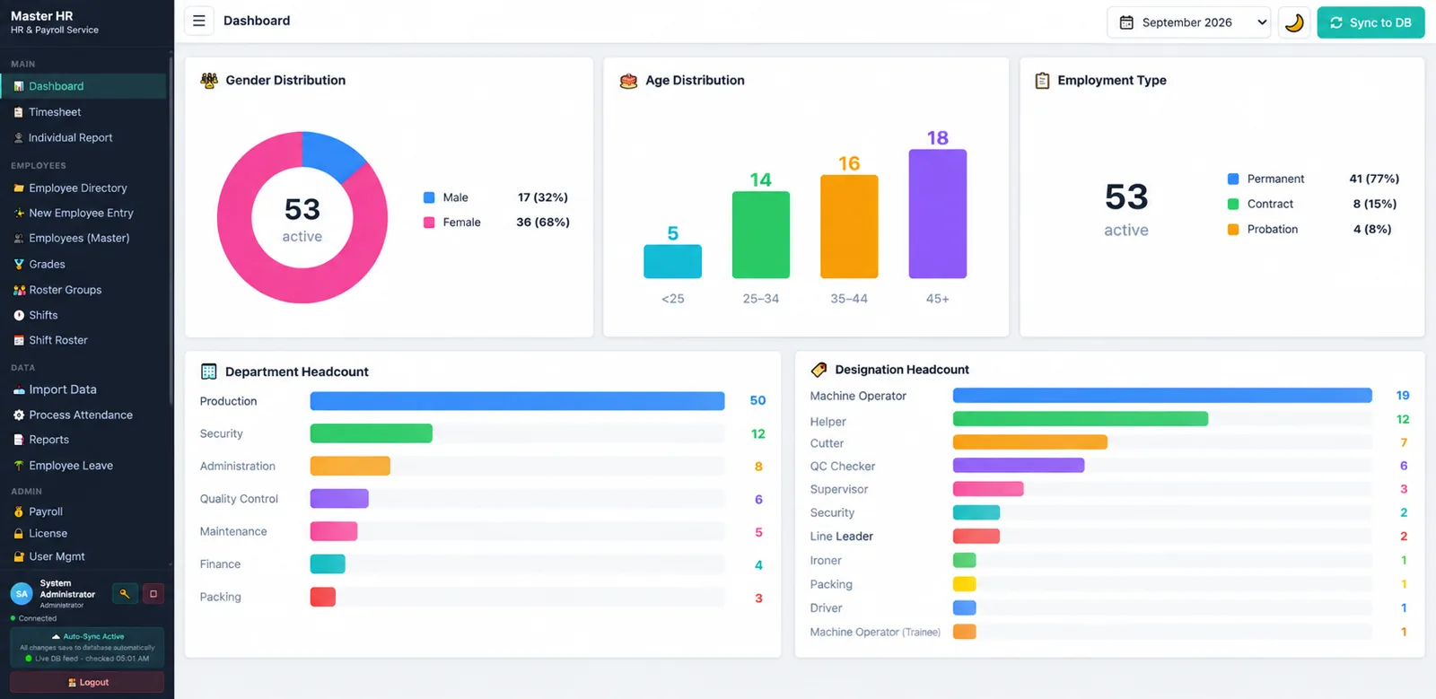Screen dimensions: 1436x699
Task: Click 'Quality Control' department label
Action: coord(239,499)
